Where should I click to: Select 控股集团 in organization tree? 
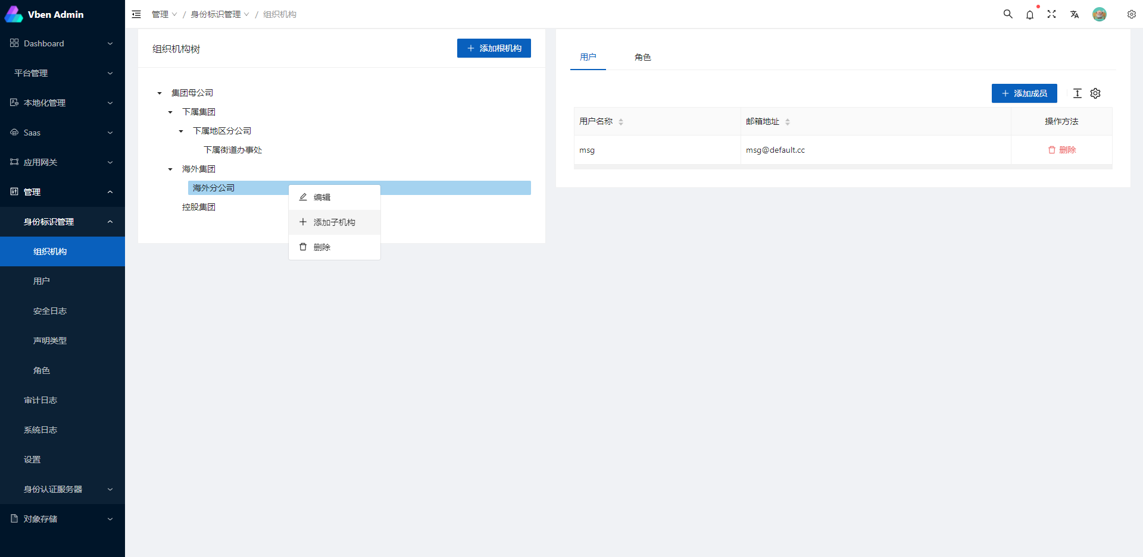[199, 207]
